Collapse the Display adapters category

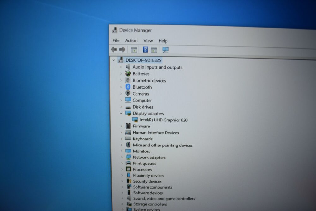121,113
